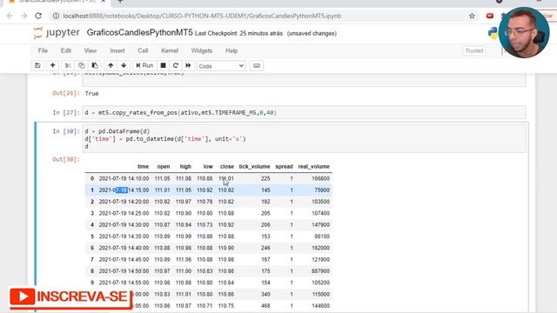Click the browser back arrow
The height and width of the screenshot is (313, 557).
coord(10,16)
